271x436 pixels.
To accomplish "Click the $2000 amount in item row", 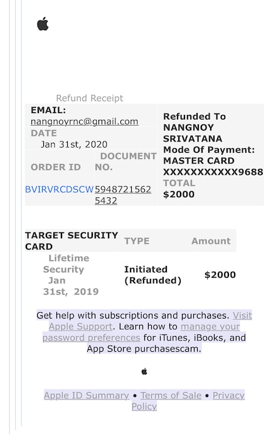I will (x=220, y=275).
